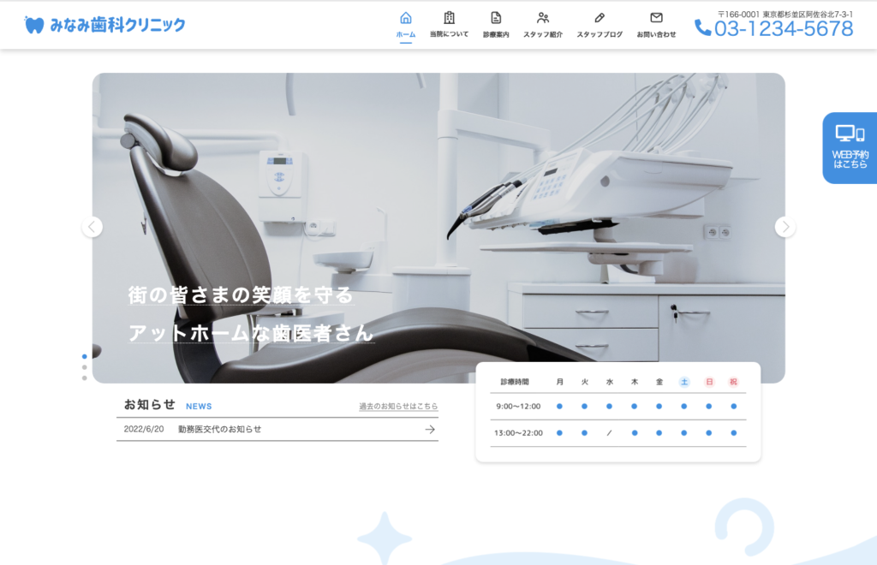Select the third slider pagination dot

[x=84, y=378]
